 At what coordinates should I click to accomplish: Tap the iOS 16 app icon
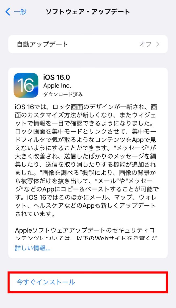tap(26, 85)
